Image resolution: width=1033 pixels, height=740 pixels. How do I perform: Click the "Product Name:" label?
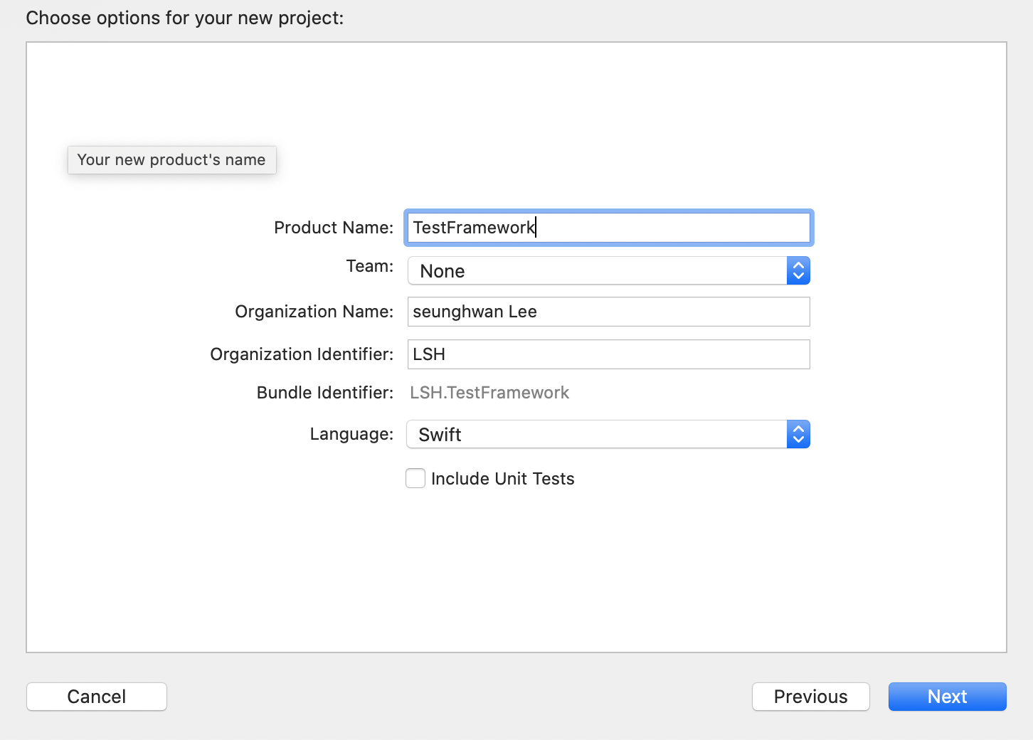pos(334,228)
